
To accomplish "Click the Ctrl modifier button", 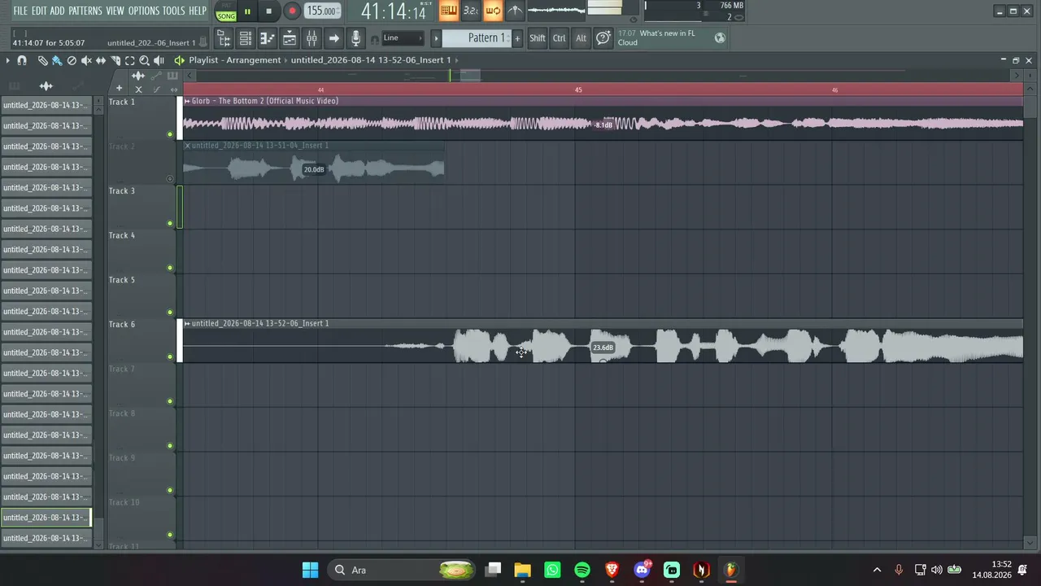I will pyautogui.click(x=560, y=38).
